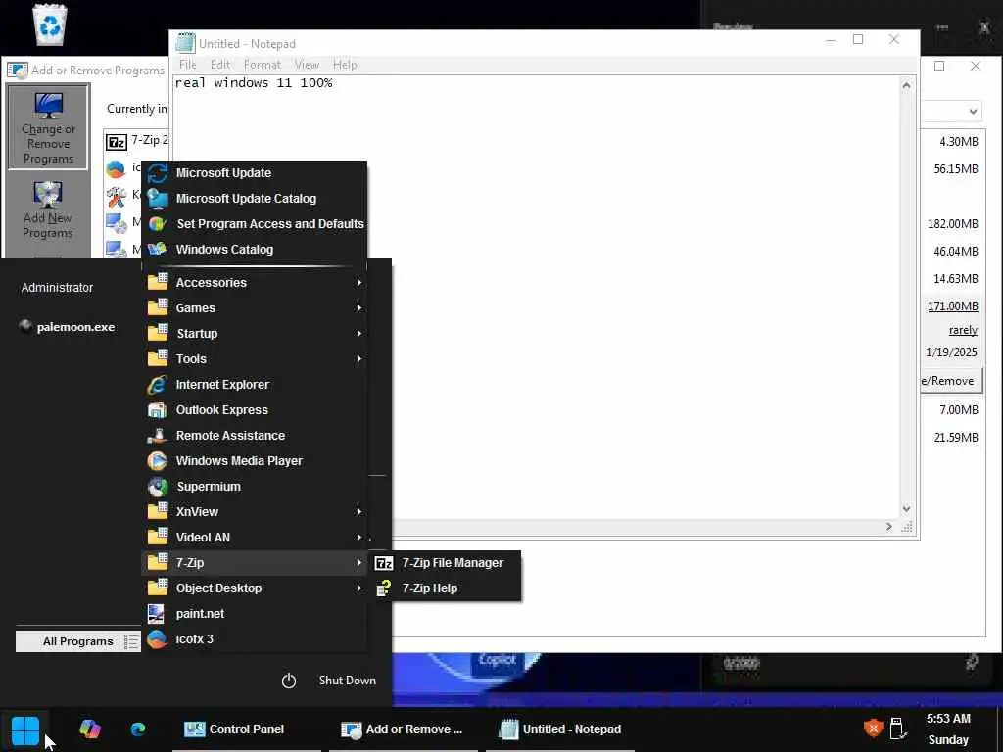Open pinned palemoon.exe in Start menu
Screen dimensions: 1003x752
click(68, 327)
